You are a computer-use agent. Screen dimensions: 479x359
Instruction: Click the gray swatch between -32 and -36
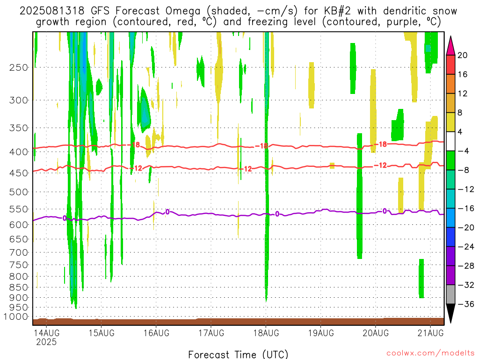point(450,294)
